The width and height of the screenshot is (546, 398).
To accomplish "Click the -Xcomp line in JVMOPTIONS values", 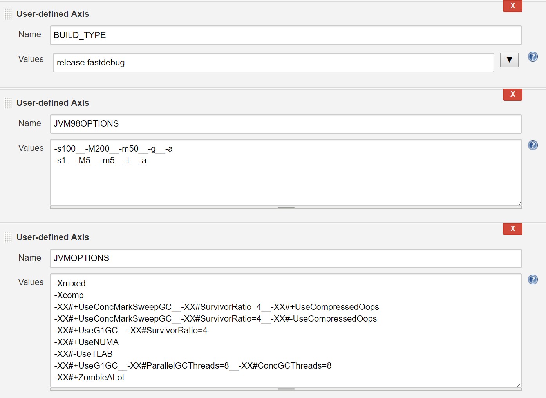I will point(69,295).
